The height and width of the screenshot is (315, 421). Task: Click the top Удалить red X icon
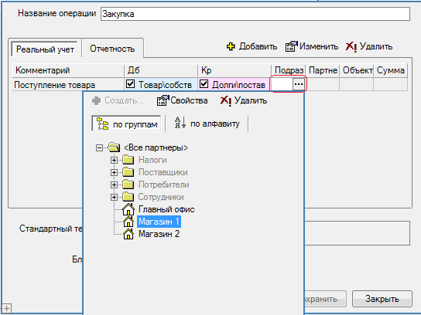(x=351, y=47)
